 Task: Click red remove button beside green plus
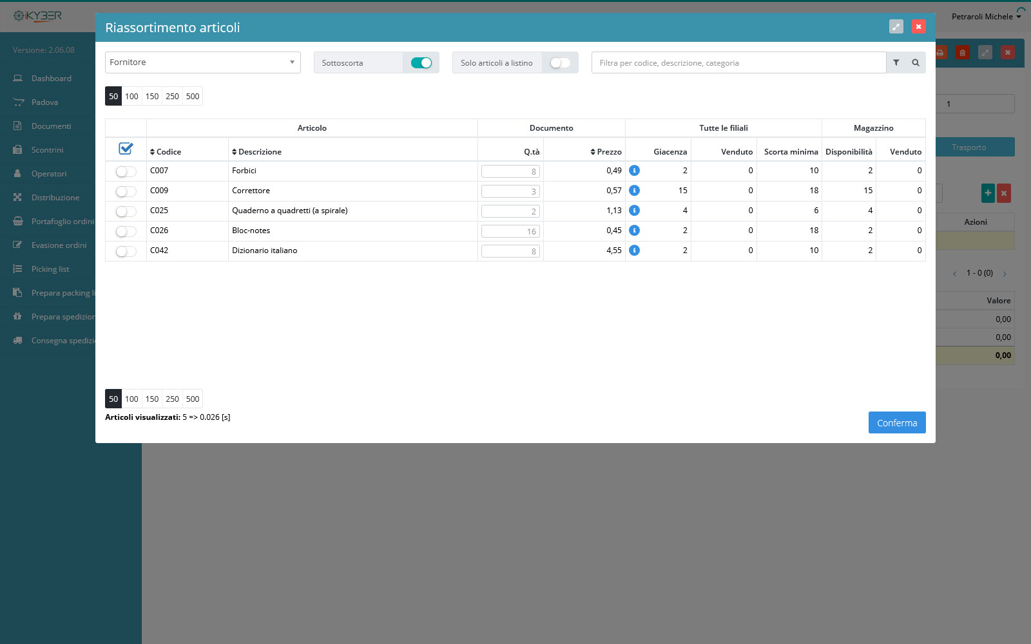(x=1004, y=193)
